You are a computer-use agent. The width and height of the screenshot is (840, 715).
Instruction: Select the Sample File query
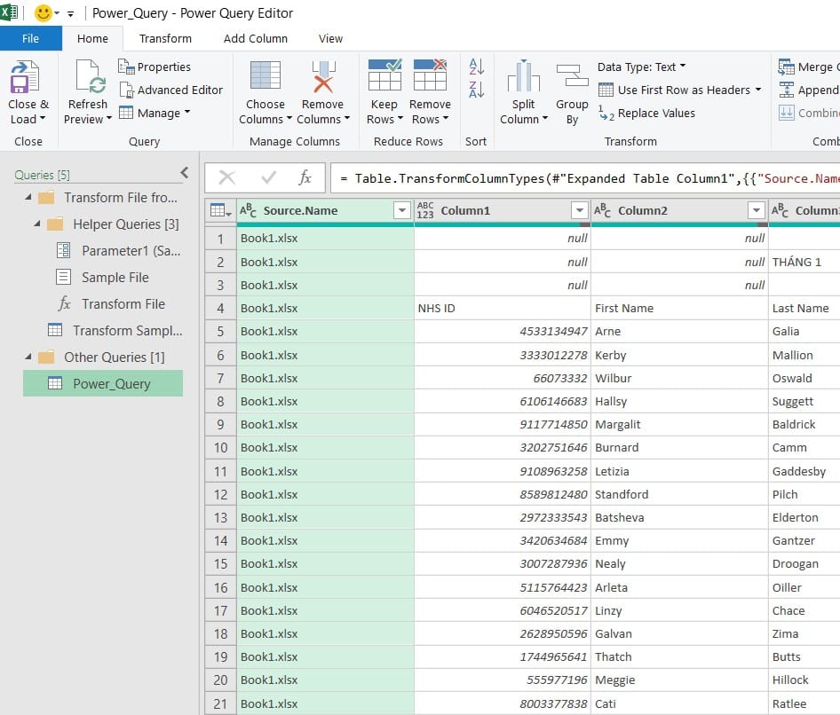pyautogui.click(x=103, y=278)
